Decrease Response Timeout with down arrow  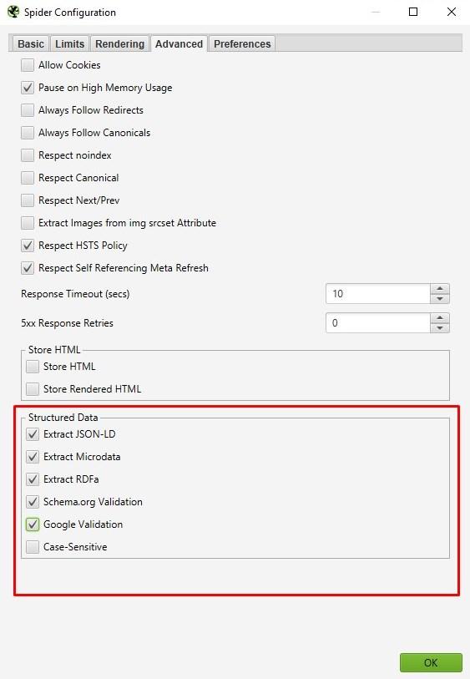point(440,299)
